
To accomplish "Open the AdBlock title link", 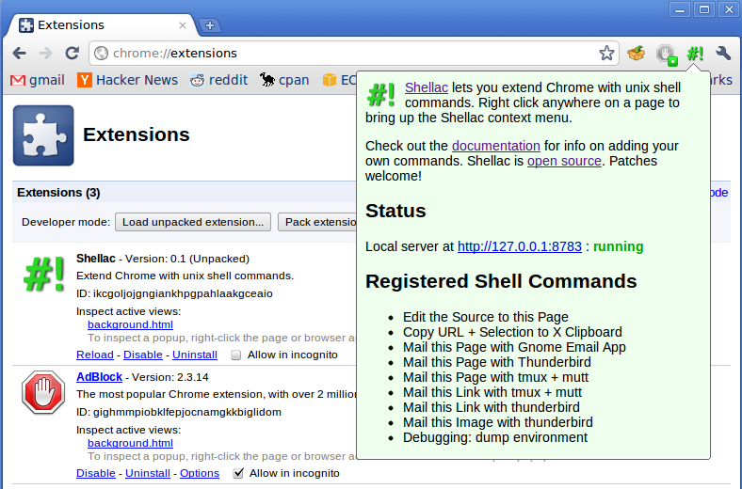I will pyautogui.click(x=100, y=377).
